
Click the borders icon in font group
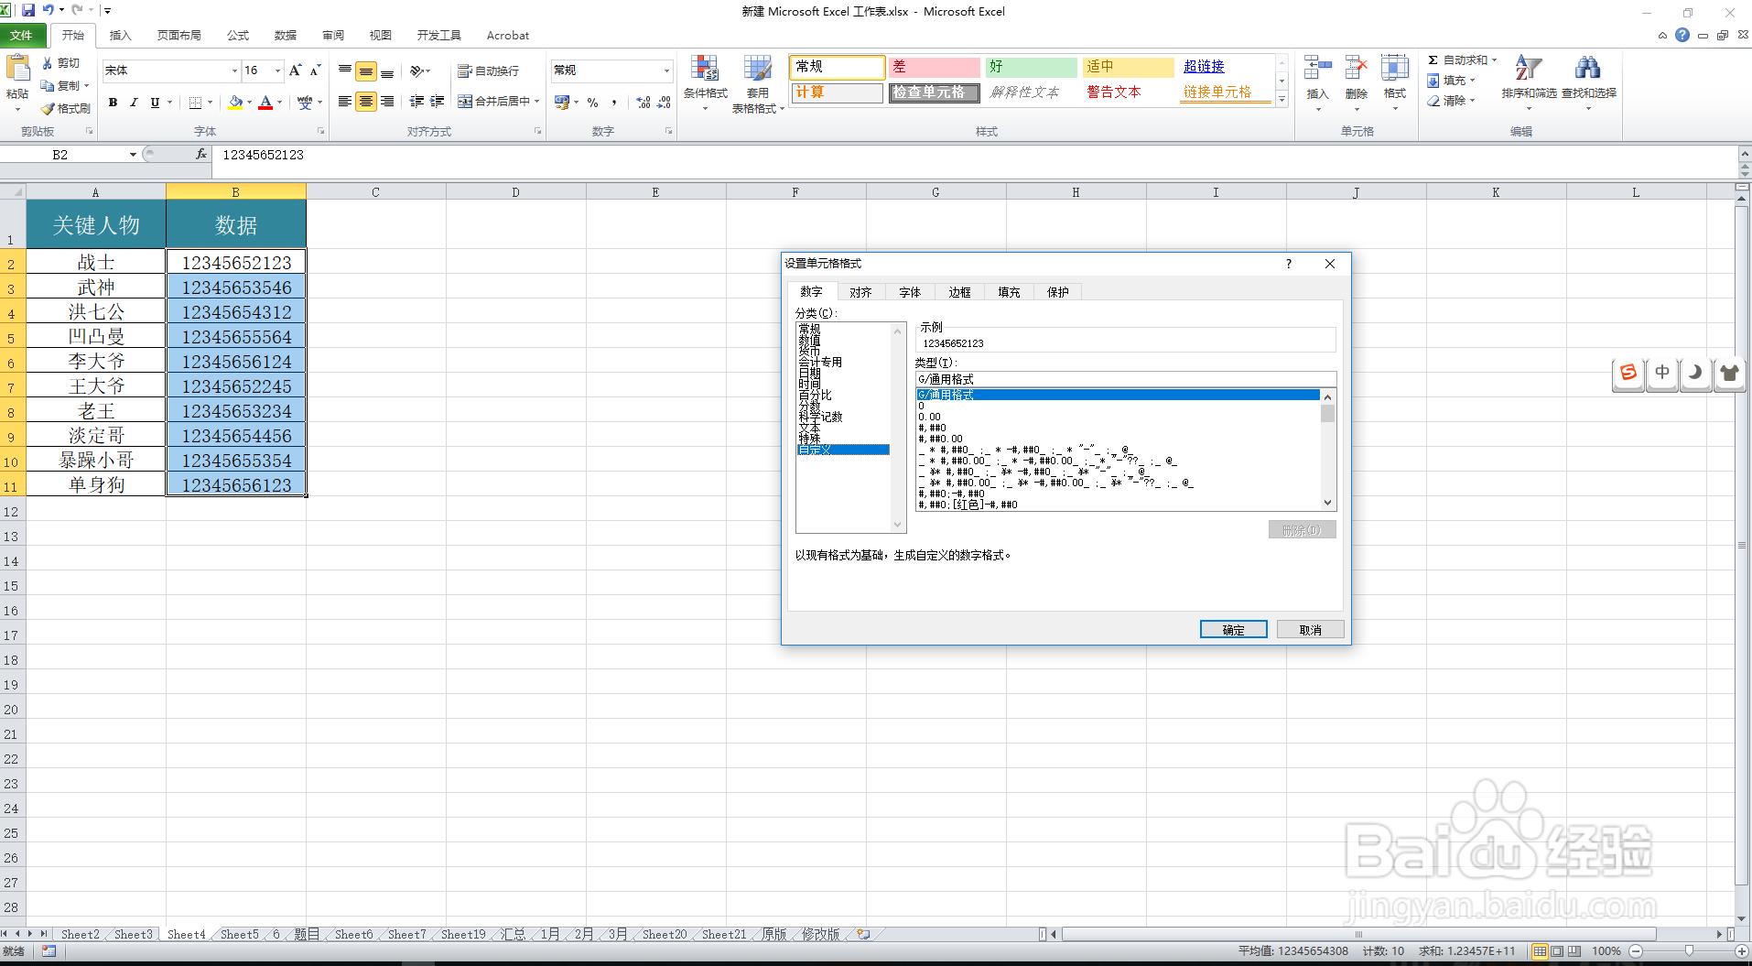click(x=195, y=103)
